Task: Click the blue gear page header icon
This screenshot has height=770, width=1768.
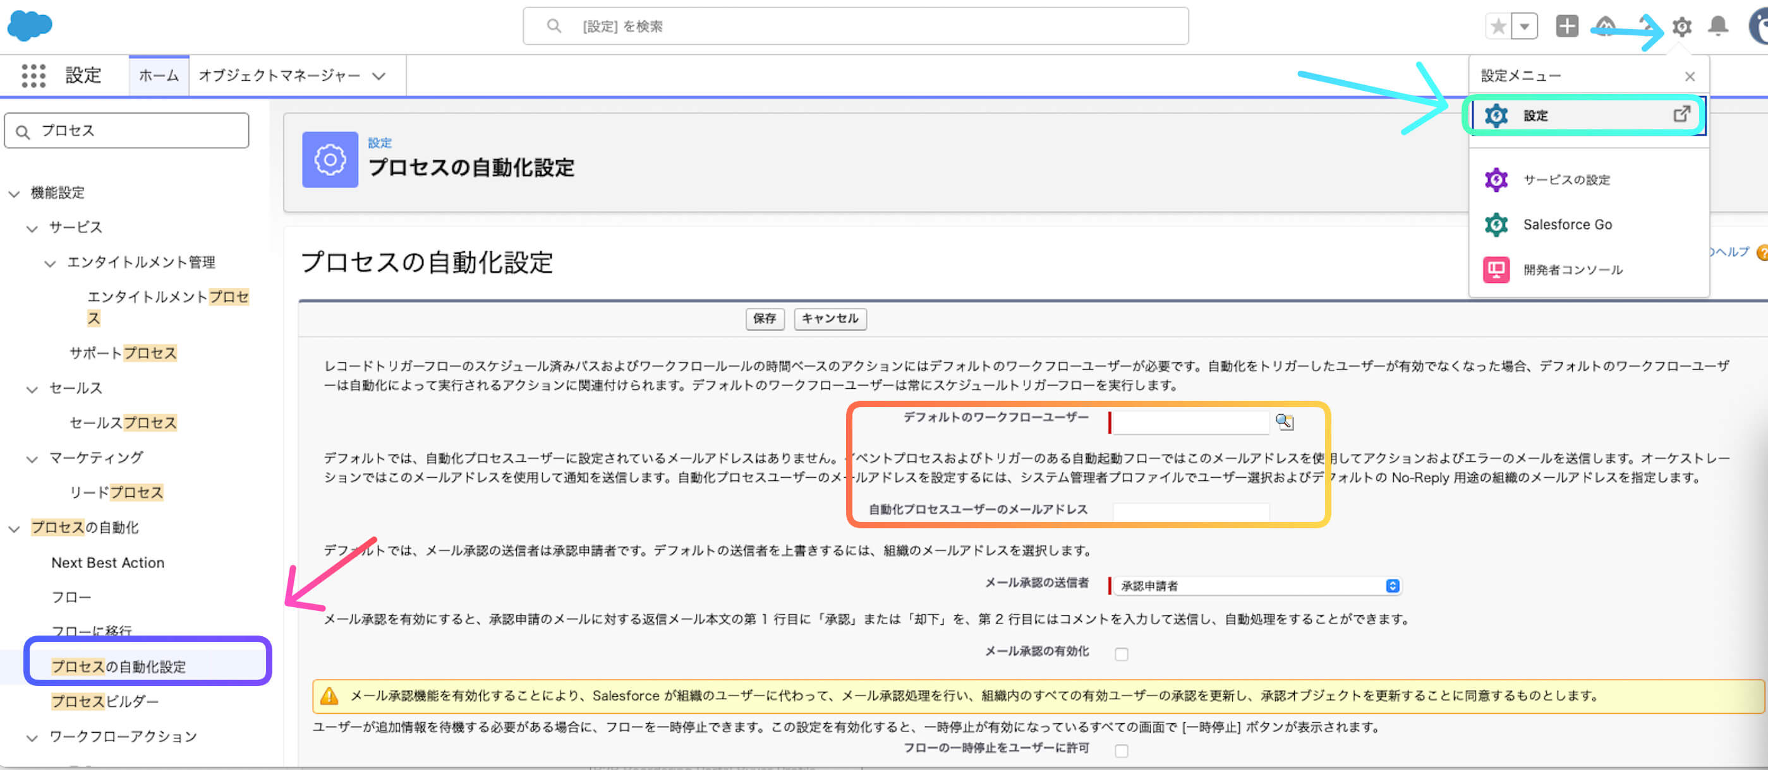Action: click(330, 159)
